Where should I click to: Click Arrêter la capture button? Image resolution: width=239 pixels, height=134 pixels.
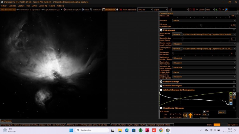tap(72, 10)
